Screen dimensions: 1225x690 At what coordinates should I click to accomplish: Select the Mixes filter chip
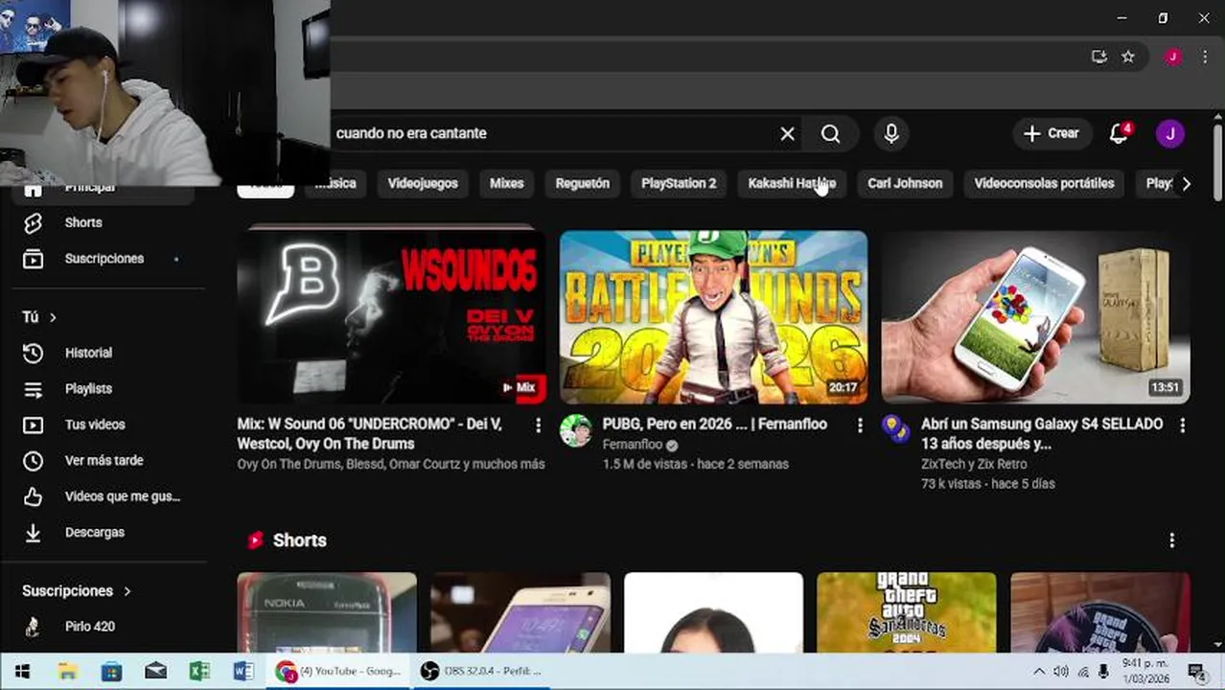pos(507,183)
